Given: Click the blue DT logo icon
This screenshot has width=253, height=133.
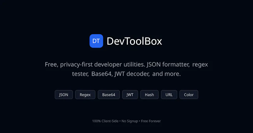Looking at the screenshot, I should click(x=96, y=41).
